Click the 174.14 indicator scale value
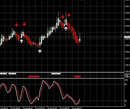The image size is (130, 109). point(127,74)
